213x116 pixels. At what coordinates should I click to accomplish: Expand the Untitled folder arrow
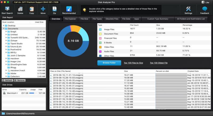tap(6, 34)
